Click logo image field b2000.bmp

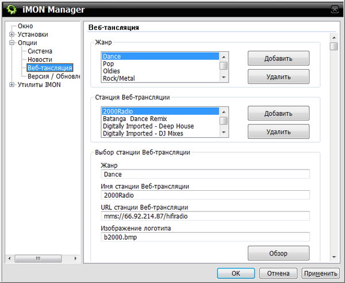(x=205, y=237)
